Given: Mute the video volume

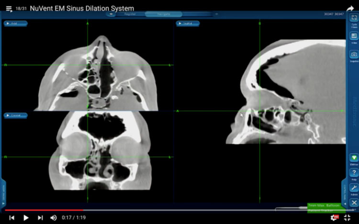Looking at the screenshot, I should pyautogui.click(x=53, y=218).
